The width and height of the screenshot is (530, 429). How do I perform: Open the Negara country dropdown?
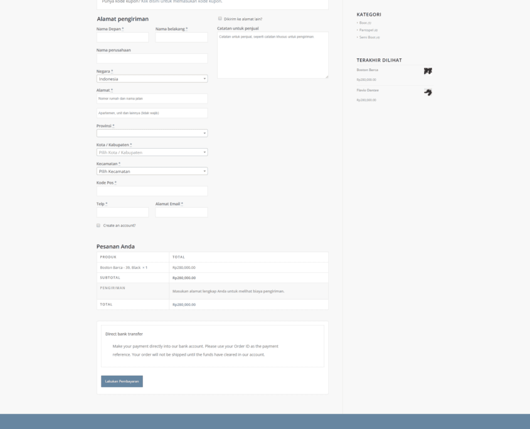pos(152,79)
